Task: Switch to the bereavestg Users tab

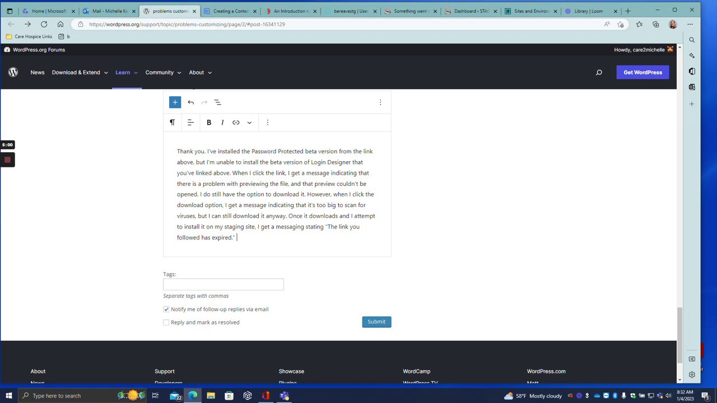Action: (x=351, y=11)
